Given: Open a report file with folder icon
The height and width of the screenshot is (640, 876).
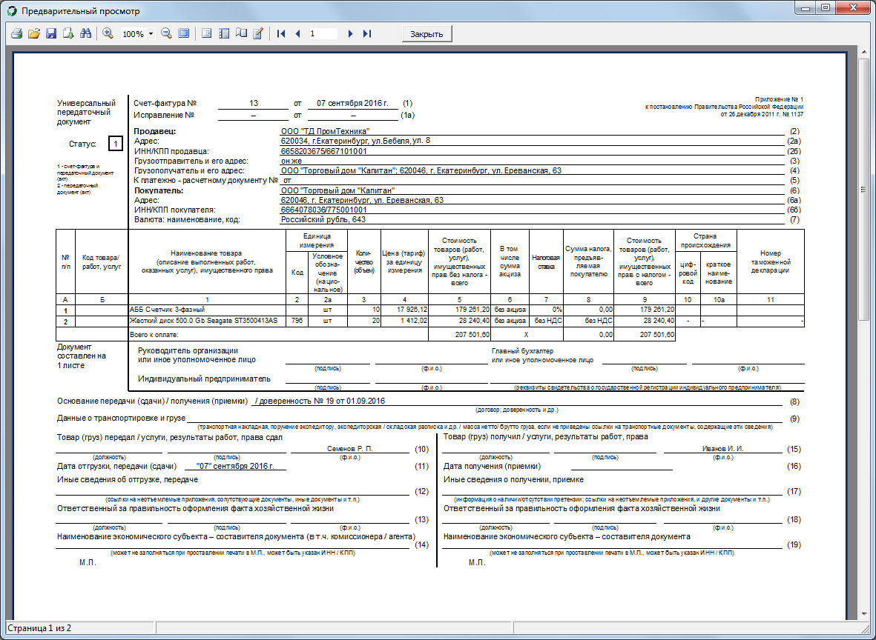Looking at the screenshot, I should (34, 33).
